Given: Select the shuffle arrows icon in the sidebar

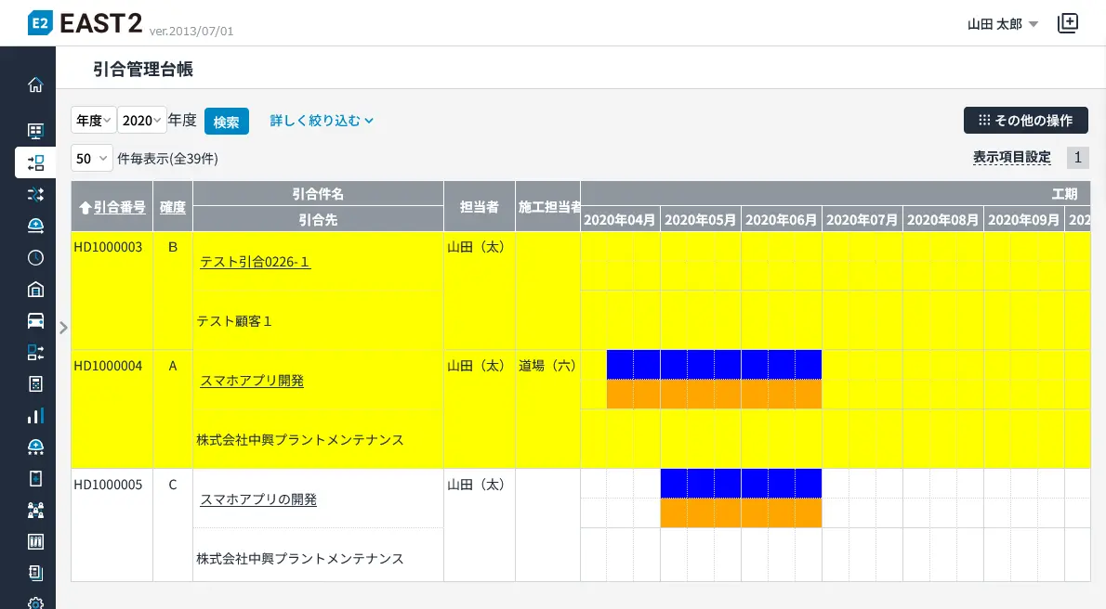Looking at the screenshot, I should (x=35, y=194).
